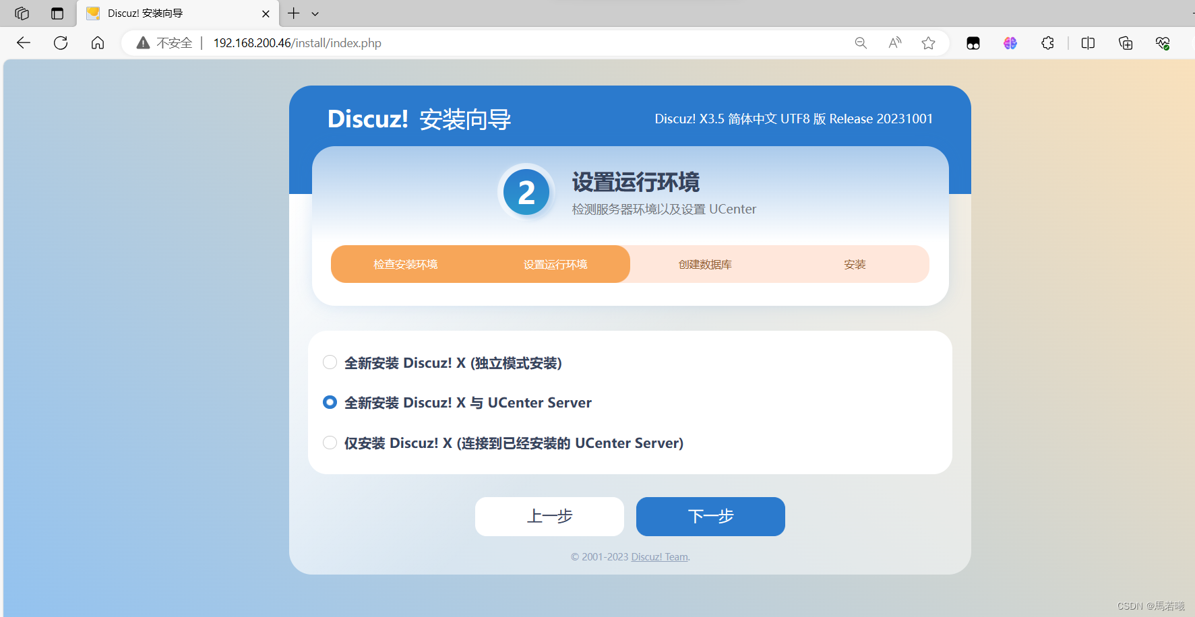1195x617 pixels.
Task: Click the 检测服务器环境以及设置 UCenter subtitle
Action: pyautogui.click(x=664, y=209)
